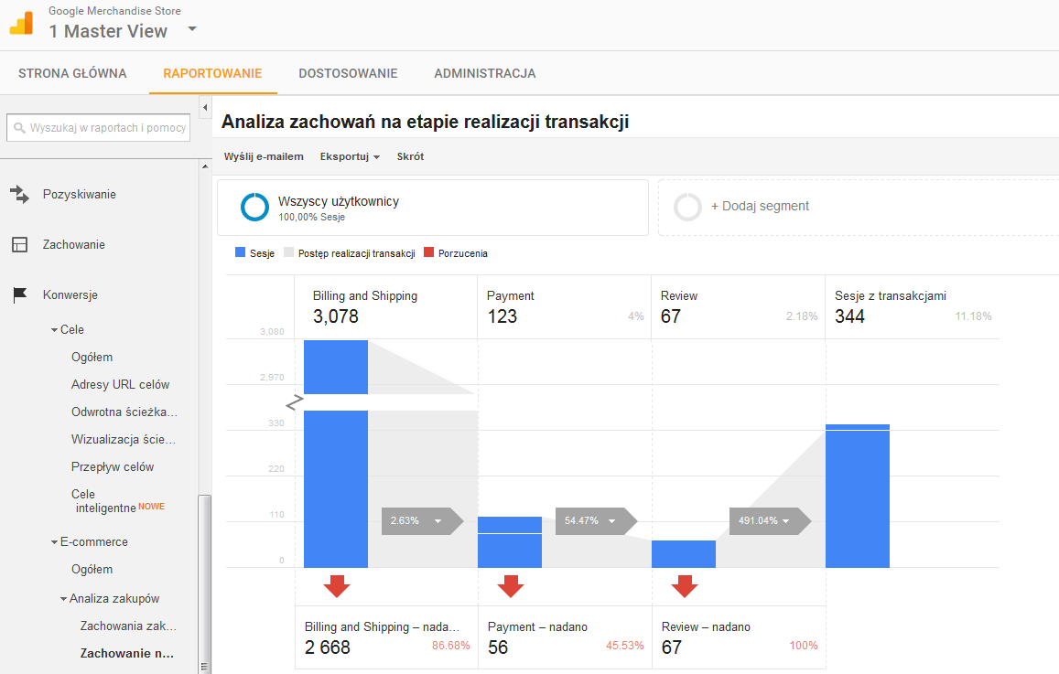
Task: Click the Sesje z transakcjami blue bar
Action: click(858, 496)
